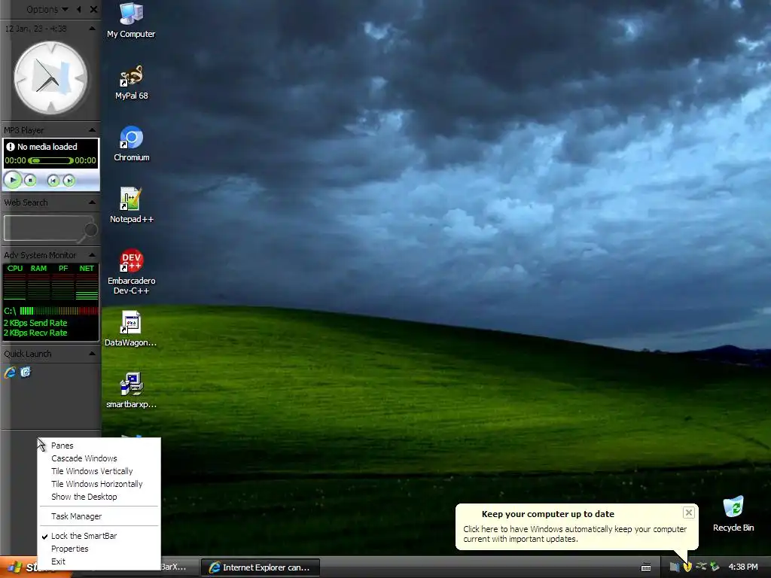Click the green arrow tray icon
771x578 pixels.
click(x=715, y=567)
